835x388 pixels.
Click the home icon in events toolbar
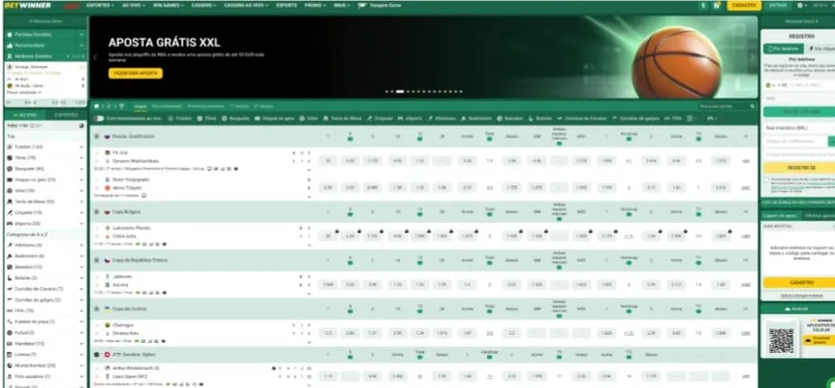point(97,106)
